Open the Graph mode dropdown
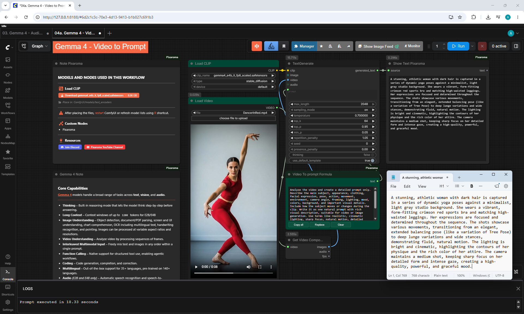 40,46
